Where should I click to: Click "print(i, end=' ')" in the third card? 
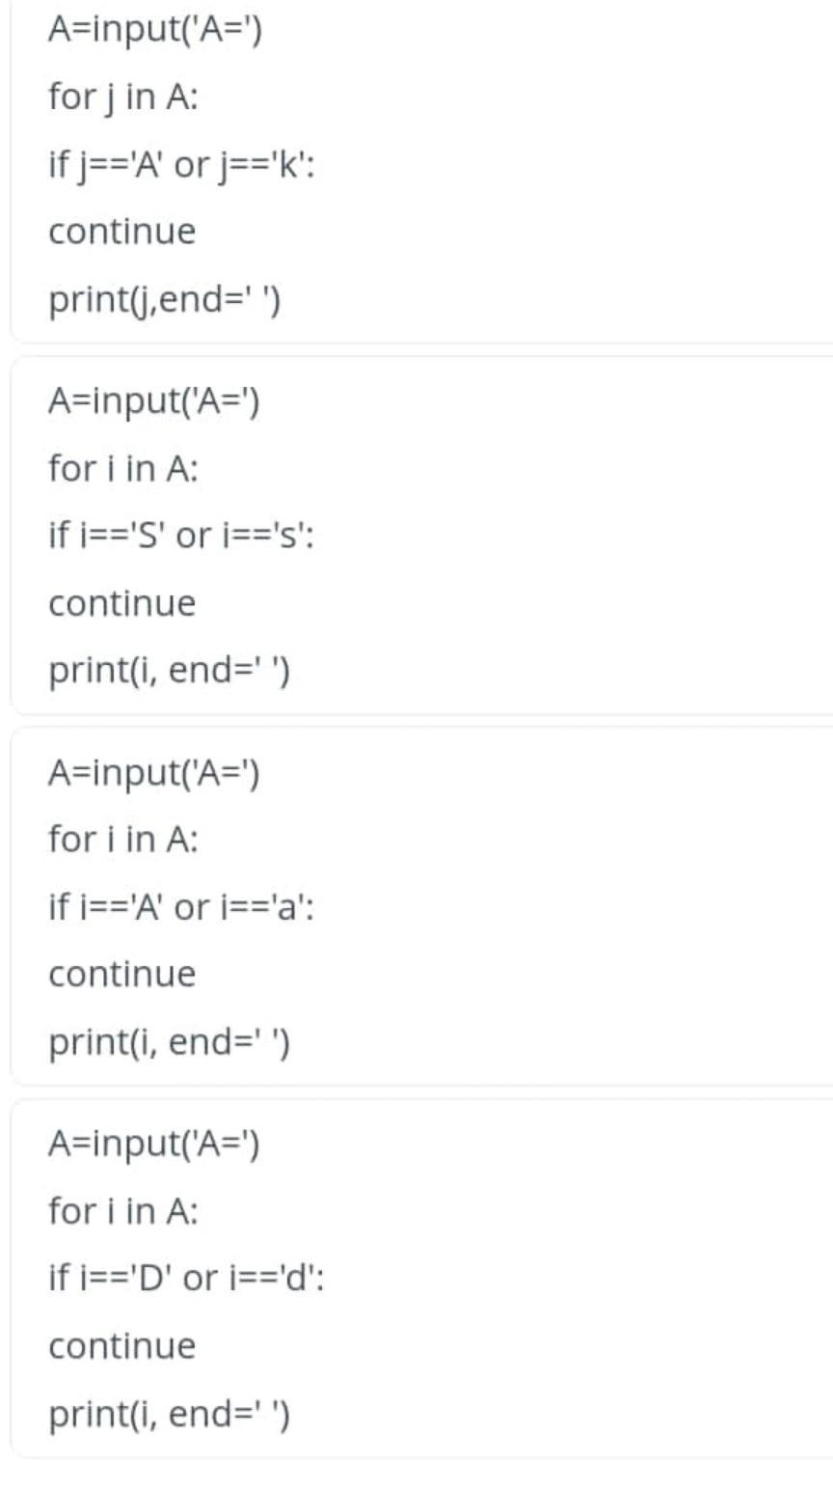click(x=170, y=1042)
